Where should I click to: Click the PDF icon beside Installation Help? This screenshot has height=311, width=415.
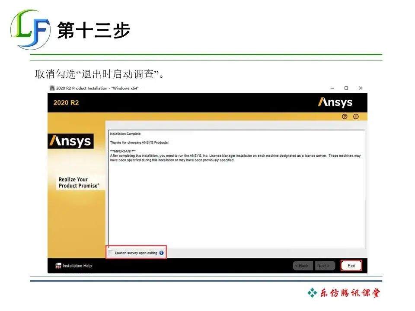pyautogui.click(x=58, y=266)
